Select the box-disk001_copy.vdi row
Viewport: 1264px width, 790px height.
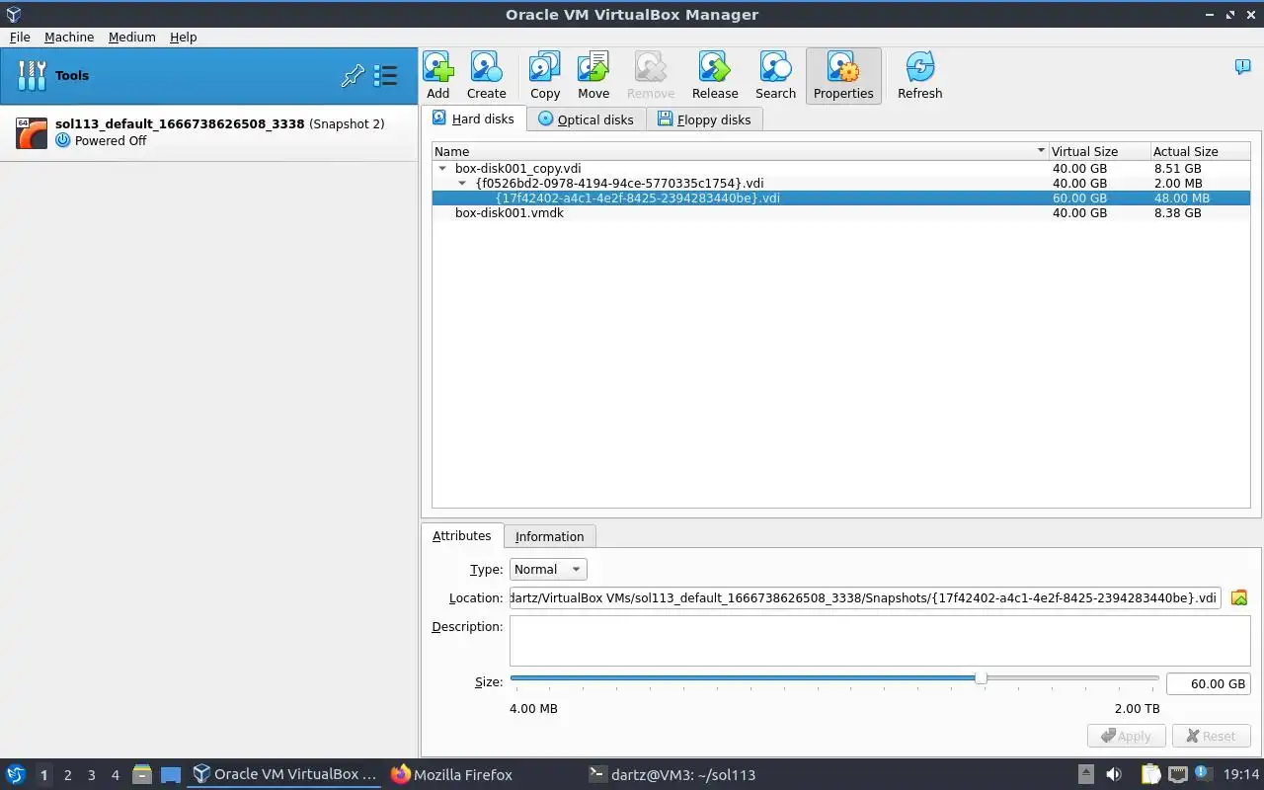coord(840,168)
